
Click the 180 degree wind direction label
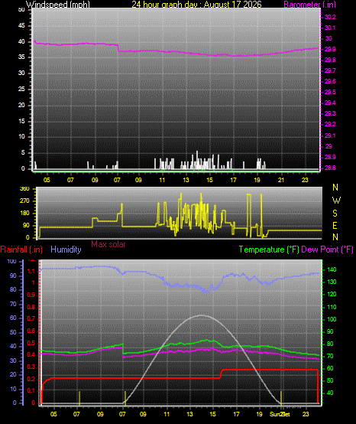(x=24, y=213)
